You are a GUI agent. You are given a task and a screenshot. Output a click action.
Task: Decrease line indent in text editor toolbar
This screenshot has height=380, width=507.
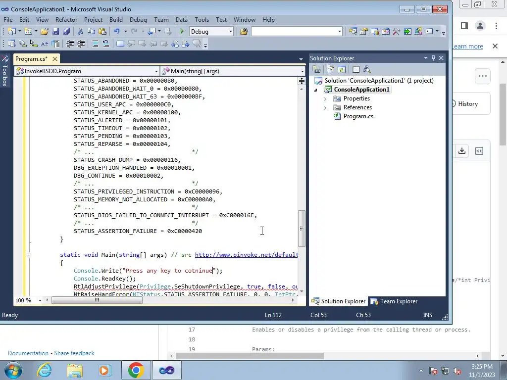[70, 44]
